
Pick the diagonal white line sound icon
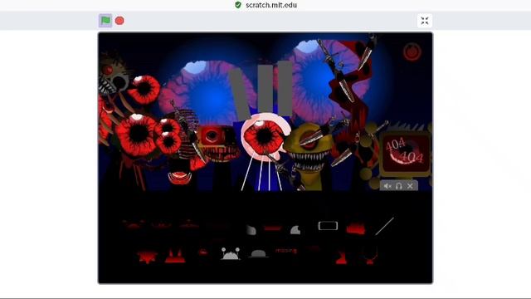point(384,226)
